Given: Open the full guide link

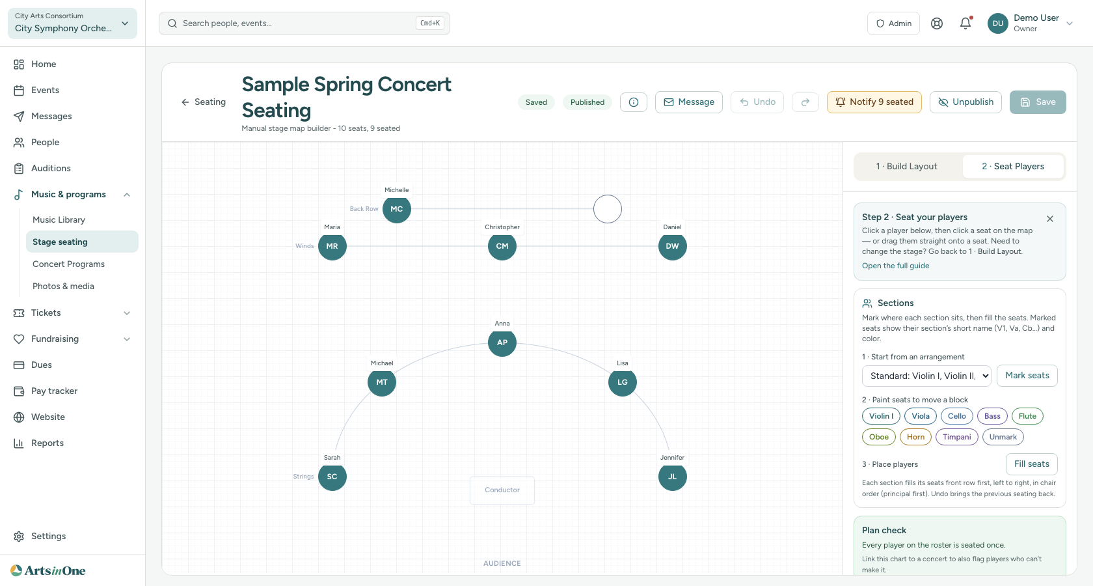Looking at the screenshot, I should point(895,266).
